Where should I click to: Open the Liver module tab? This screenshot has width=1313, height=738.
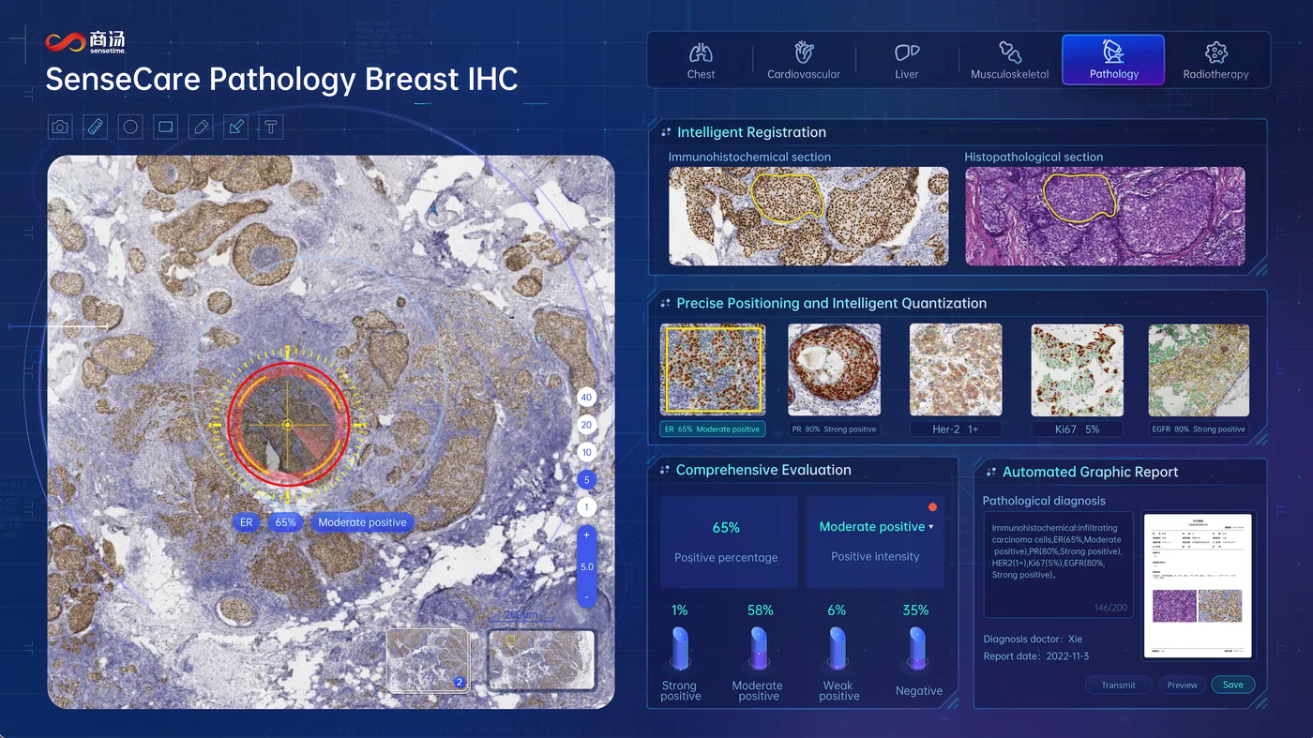click(x=907, y=61)
